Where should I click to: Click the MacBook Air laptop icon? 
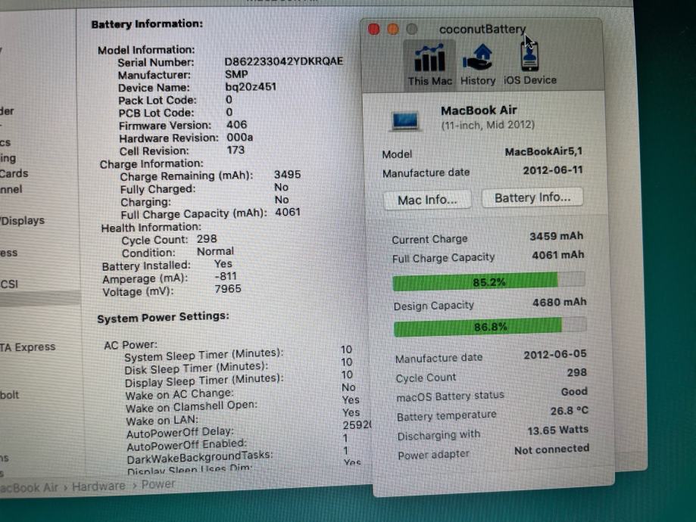[405, 120]
